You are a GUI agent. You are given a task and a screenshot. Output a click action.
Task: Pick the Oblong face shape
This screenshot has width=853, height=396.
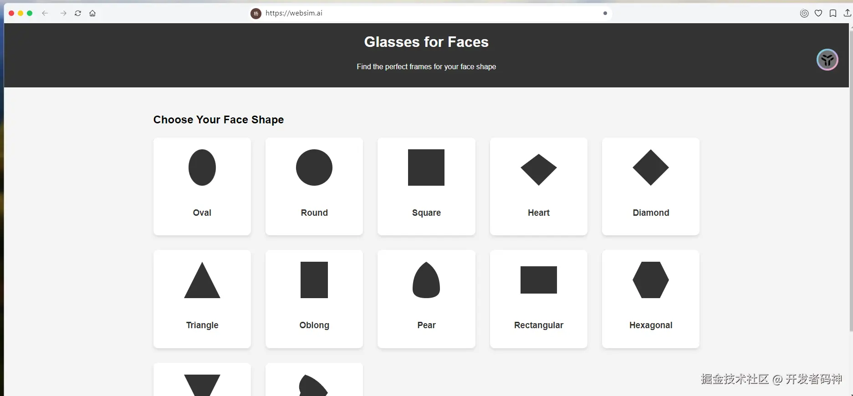314,299
